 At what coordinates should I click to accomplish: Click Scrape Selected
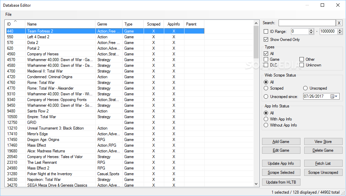281,173
